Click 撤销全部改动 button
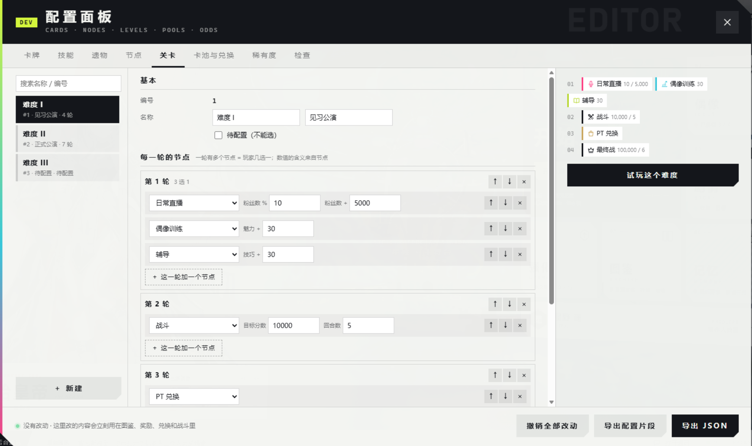This screenshot has height=446, width=752. coord(552,426)
